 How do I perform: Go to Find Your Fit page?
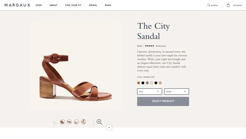point(73,5)
